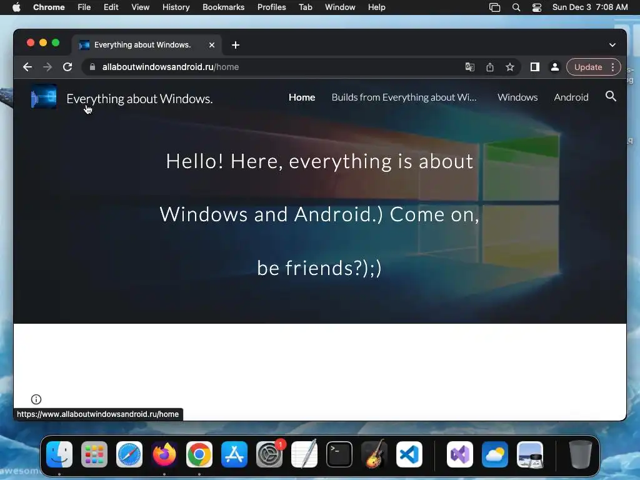Open the Weather app from the dock
The width and height of the screenshot is (640, 480).
tap(495, 454)
